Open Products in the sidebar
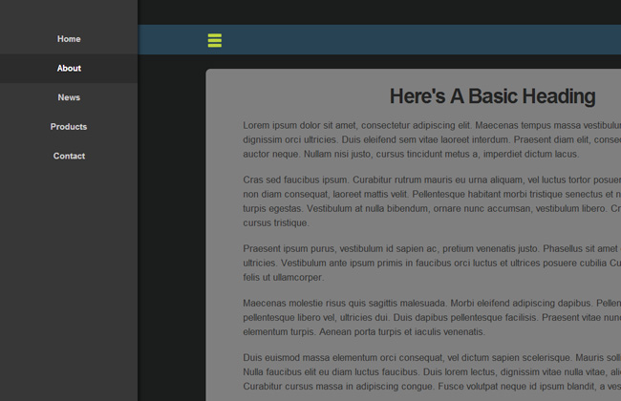 [x=69, y=127]
